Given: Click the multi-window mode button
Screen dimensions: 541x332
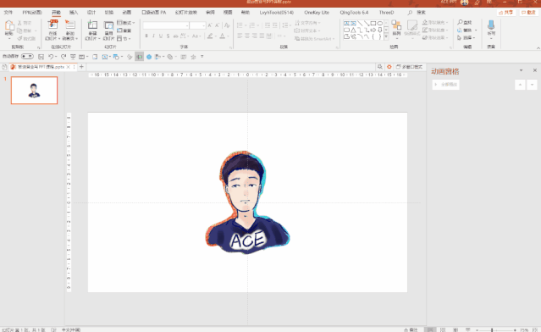Looking at the screenshot, I should point(409,67).
